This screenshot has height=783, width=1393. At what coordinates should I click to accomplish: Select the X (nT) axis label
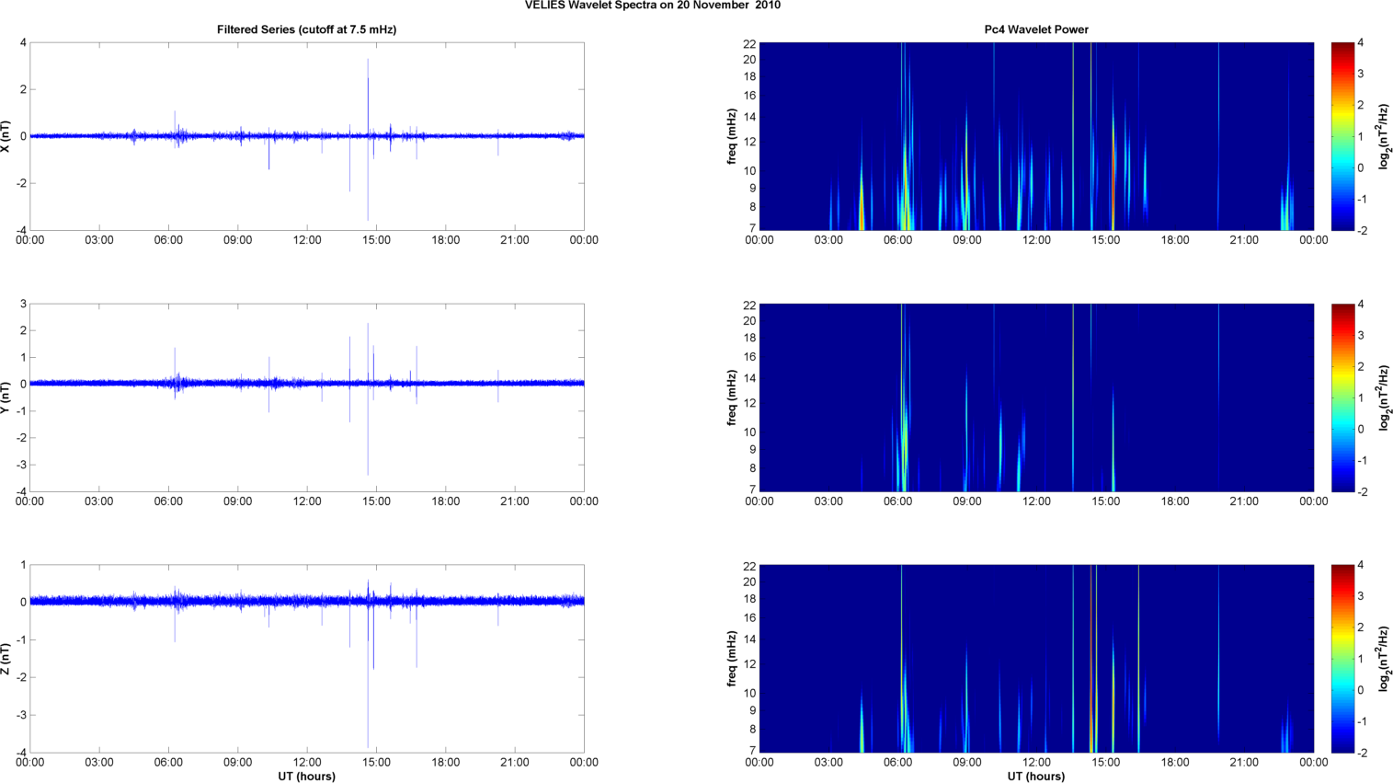6,136
